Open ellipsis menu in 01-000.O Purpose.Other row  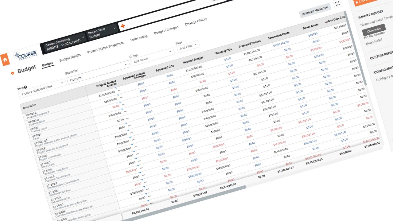[121, 98]
